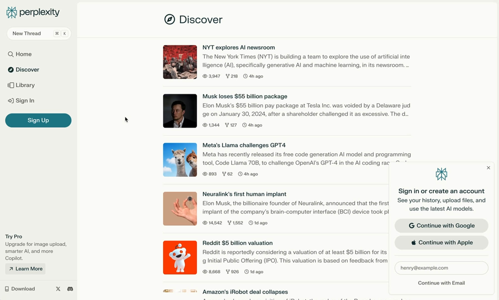Click the Discover compass icon in the sidebar
This screenshot has width=499, height=300.
point(10,69)
